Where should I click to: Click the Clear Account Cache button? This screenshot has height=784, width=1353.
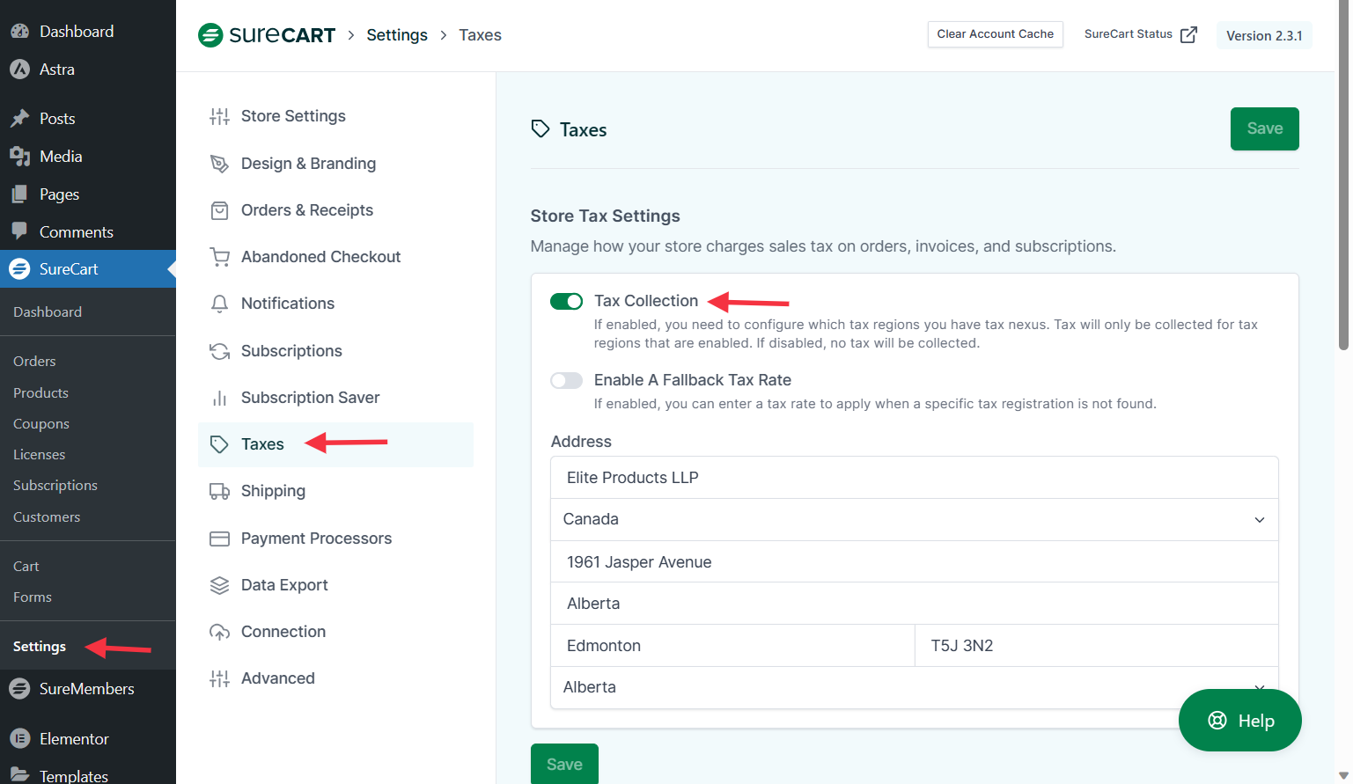[995, 34]
